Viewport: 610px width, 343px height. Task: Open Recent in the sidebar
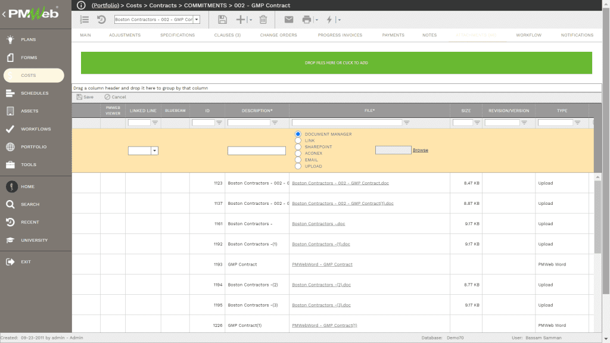pos(30,223)
